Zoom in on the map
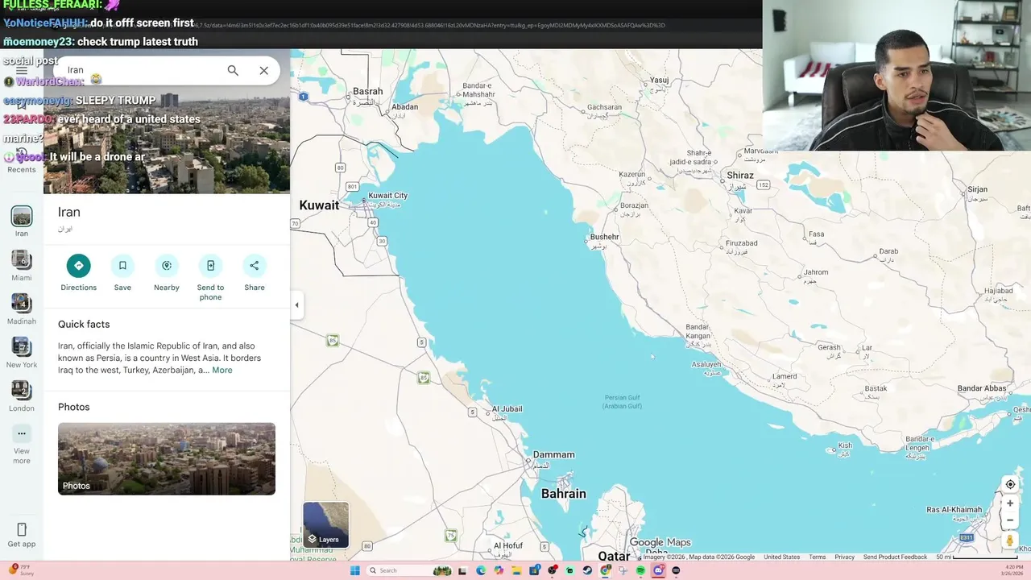Screen dimensions: 1031x580 click(x=1010, y=503)
